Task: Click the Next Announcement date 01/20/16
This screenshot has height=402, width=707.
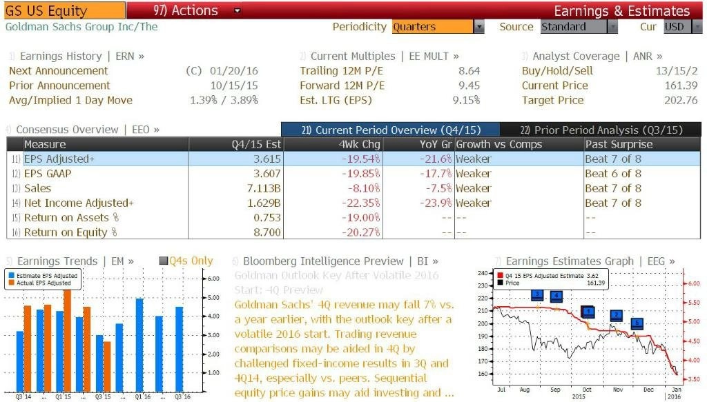Action: coord(233,70)
